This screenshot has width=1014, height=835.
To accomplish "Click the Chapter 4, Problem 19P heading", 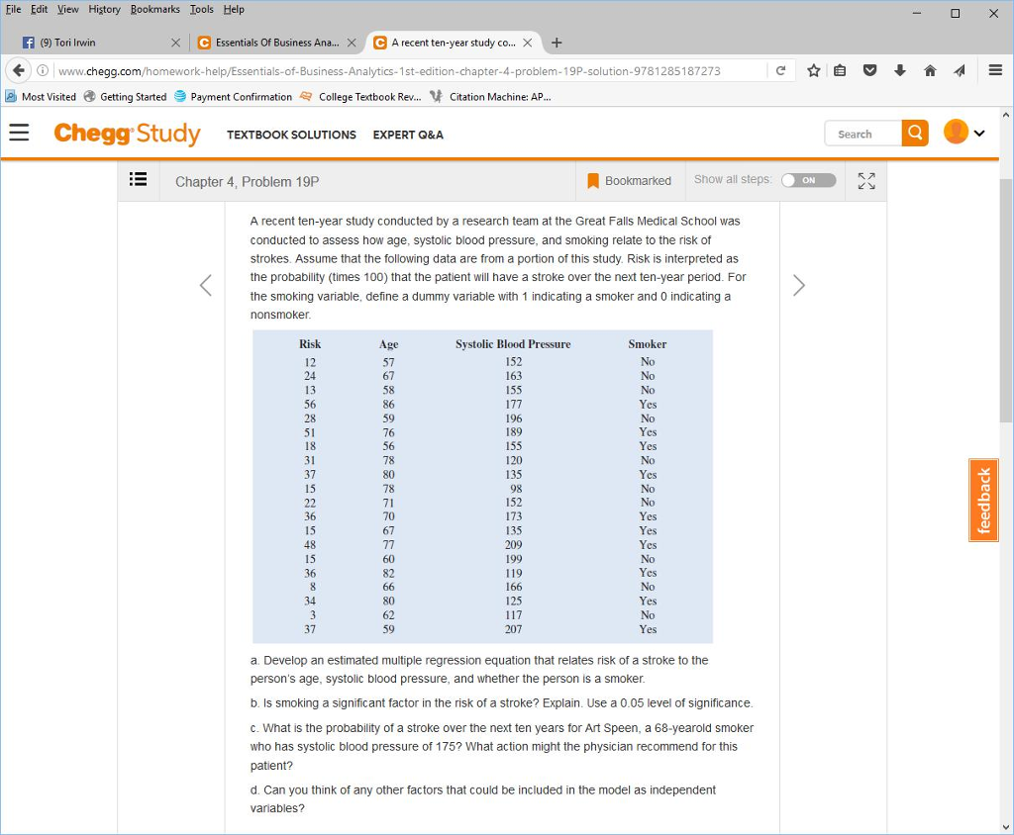I will click(x=247, y=182).
